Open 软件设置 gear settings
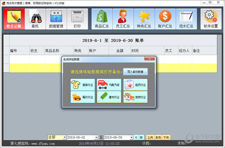The width and height of the screenshot is (225, 148). pos(211,19)
